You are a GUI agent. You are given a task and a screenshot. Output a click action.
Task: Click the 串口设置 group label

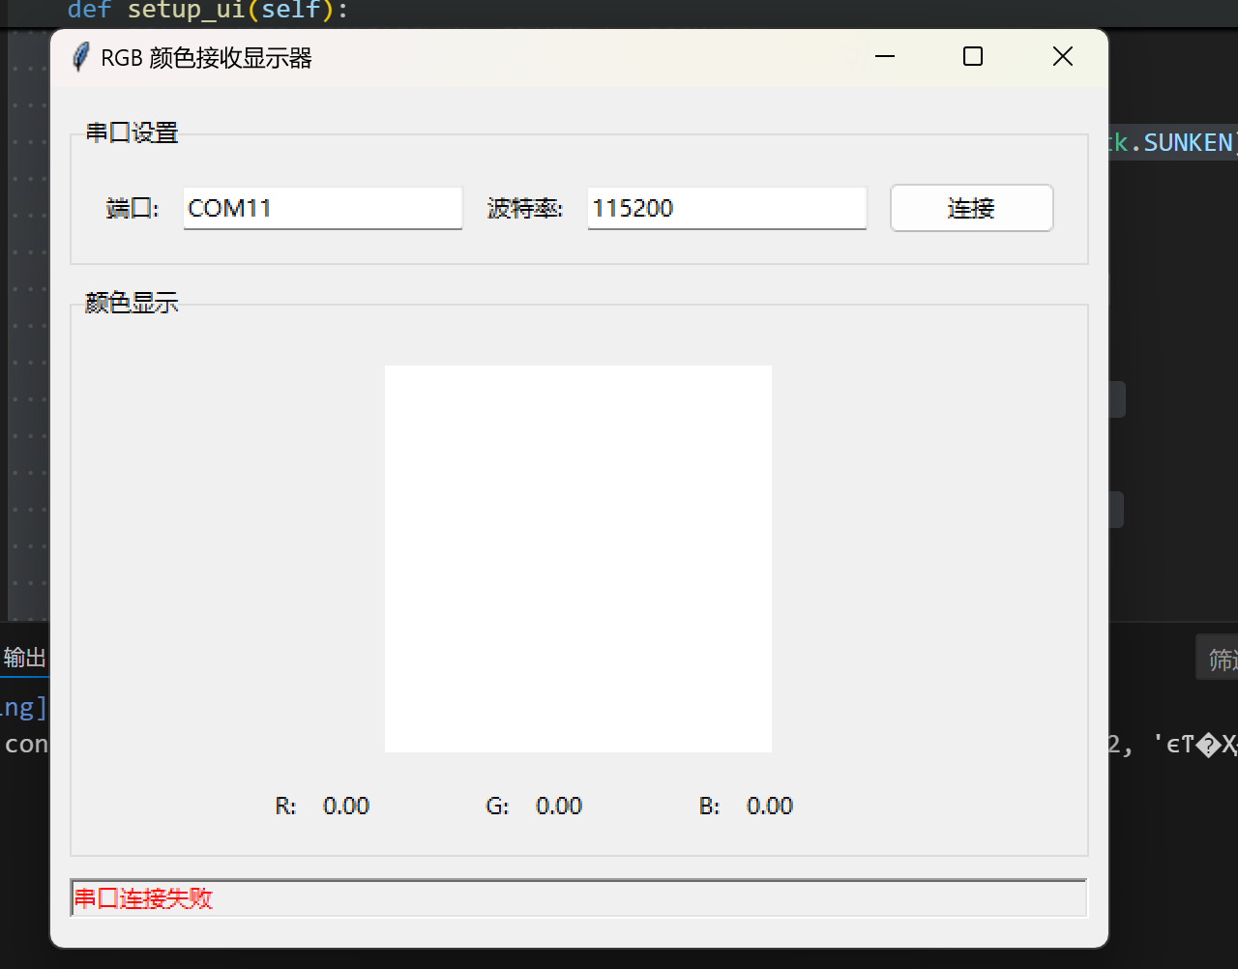(133, 132)
